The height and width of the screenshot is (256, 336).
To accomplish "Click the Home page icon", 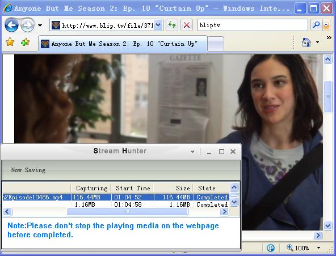I will click(x=306, y=42).
